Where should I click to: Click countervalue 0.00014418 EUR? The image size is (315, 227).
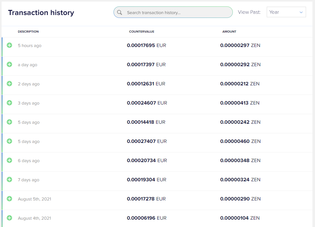[146, 122]
